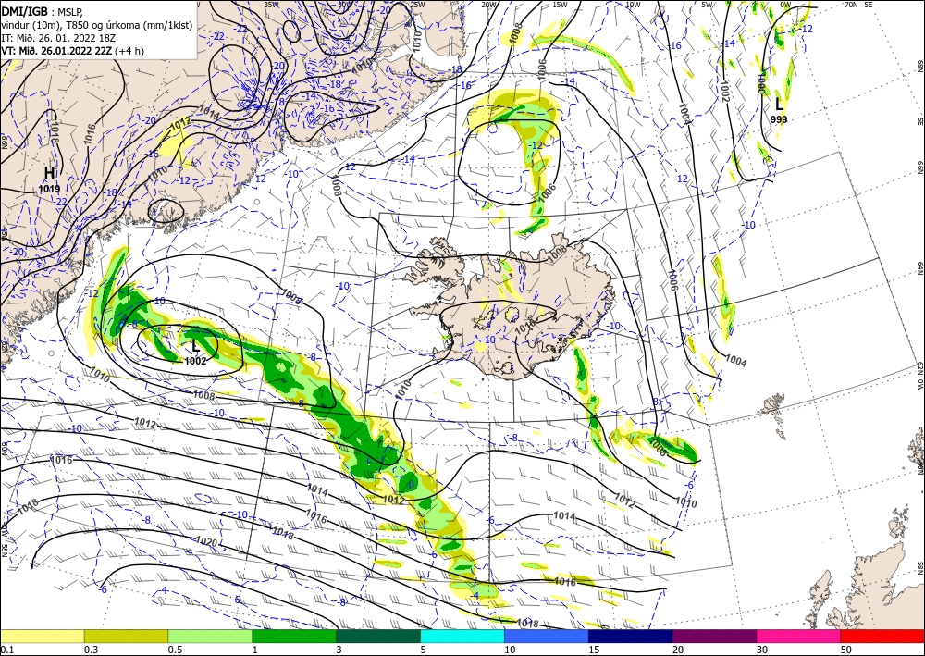Click the '70N' latitude label at top
Viewport: 925px width, 656px height.
tap(851, 4)
